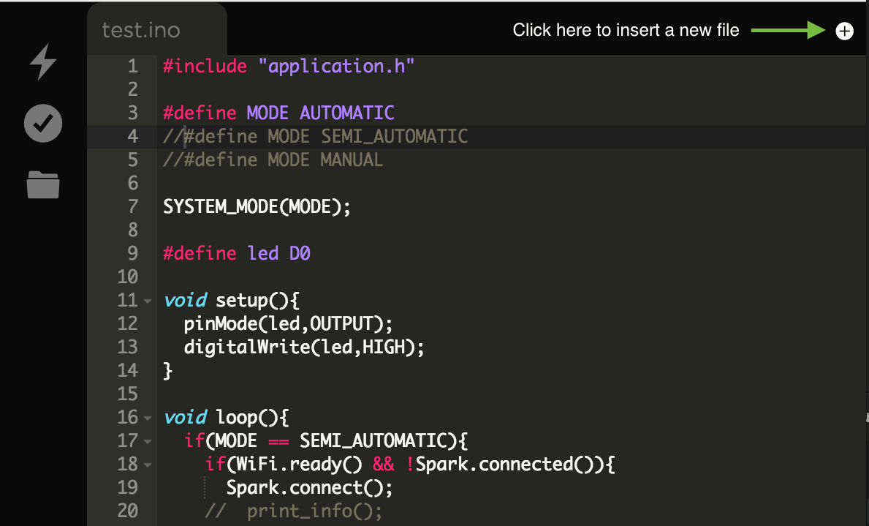Click Spark.connect(); on line 19

coord(309,488)
